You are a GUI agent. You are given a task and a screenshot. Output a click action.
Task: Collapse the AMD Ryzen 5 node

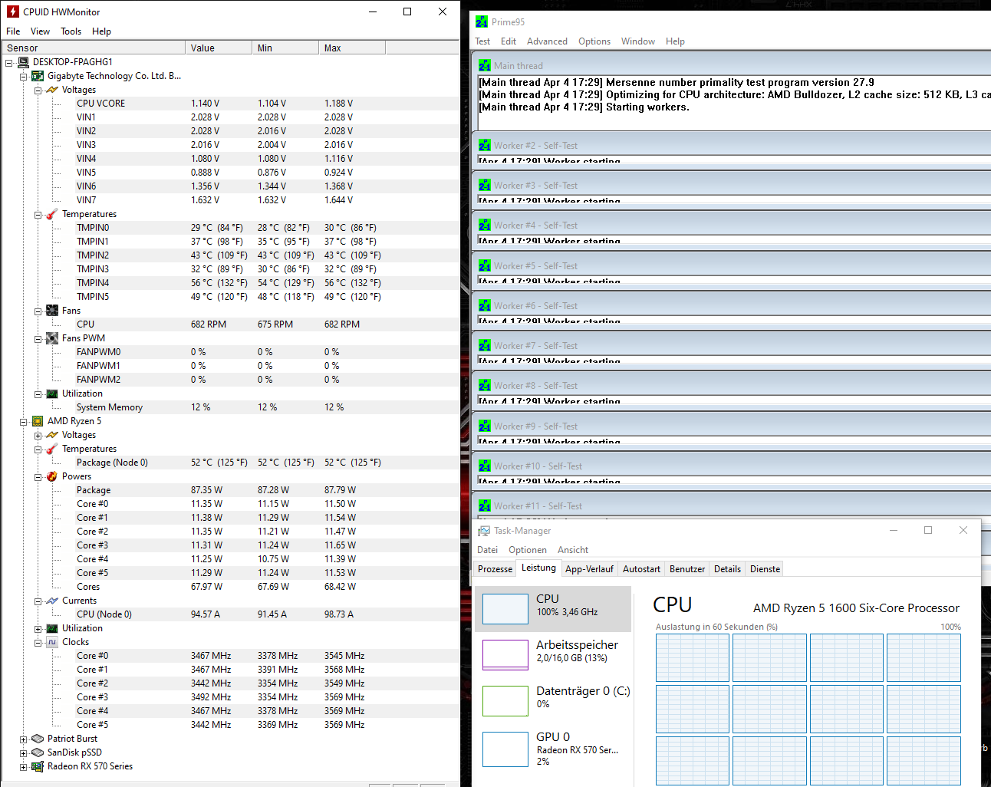(x=23, y=420)
